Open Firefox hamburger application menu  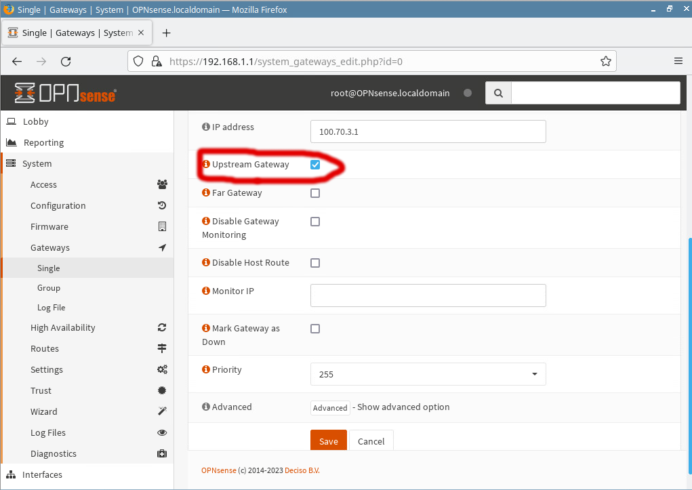678,61
